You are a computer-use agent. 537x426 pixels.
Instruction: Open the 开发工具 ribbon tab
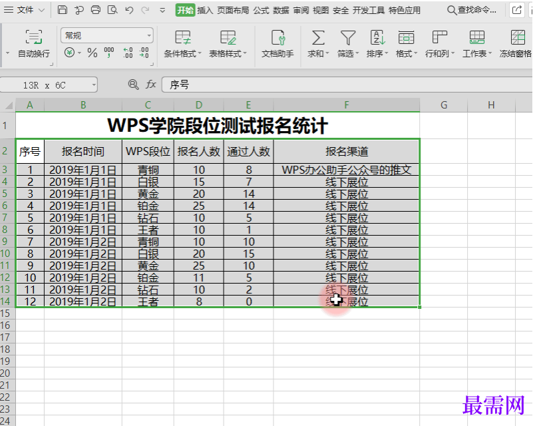[369, 10]
